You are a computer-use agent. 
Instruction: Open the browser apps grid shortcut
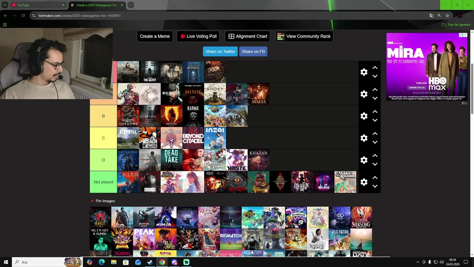pos(5,25)
